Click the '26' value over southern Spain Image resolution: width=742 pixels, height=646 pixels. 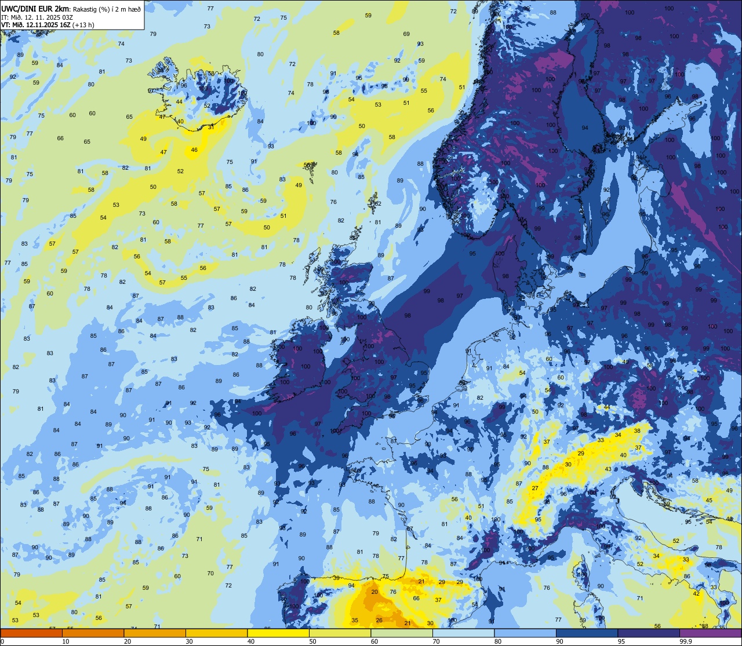379,621
